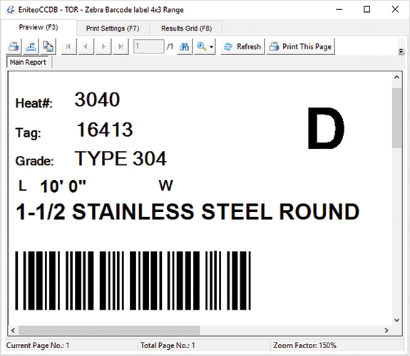Click the large letter D
410x356 pixels.
pyautogui.click(x=326, y=128)
